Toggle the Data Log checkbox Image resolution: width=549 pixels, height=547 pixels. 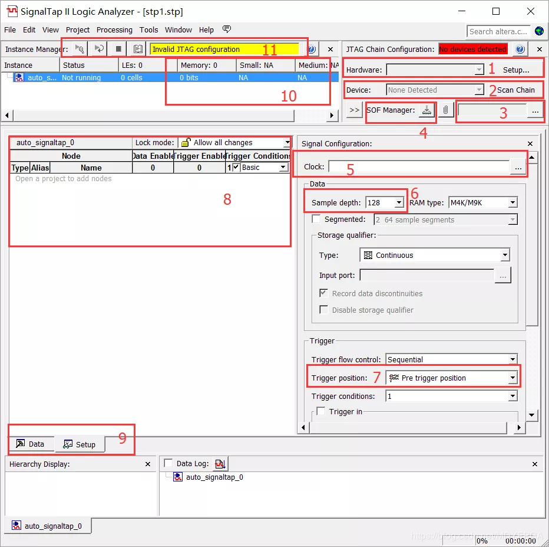pos(168,463)
